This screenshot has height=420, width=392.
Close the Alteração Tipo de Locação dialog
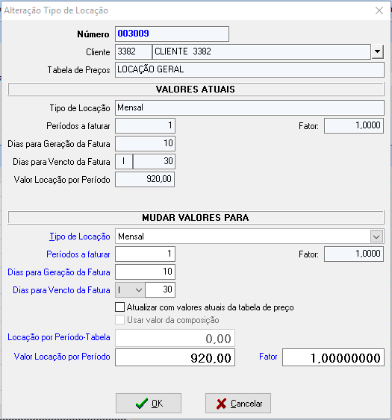coord(379,10)
